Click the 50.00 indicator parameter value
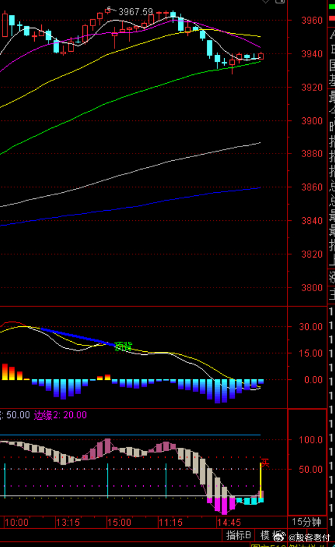335x547 pixels. point(18,415)
